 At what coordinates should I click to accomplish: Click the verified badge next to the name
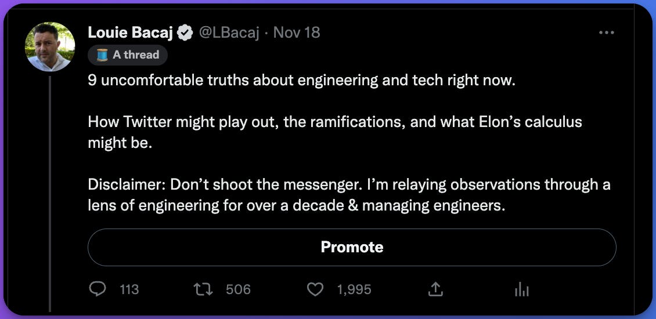pyautogui.click(x=185, y=33)
